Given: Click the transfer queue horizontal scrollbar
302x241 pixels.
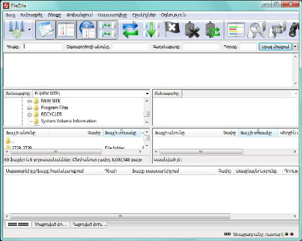Looking at the screenshot, I should [x=120, y=216].
